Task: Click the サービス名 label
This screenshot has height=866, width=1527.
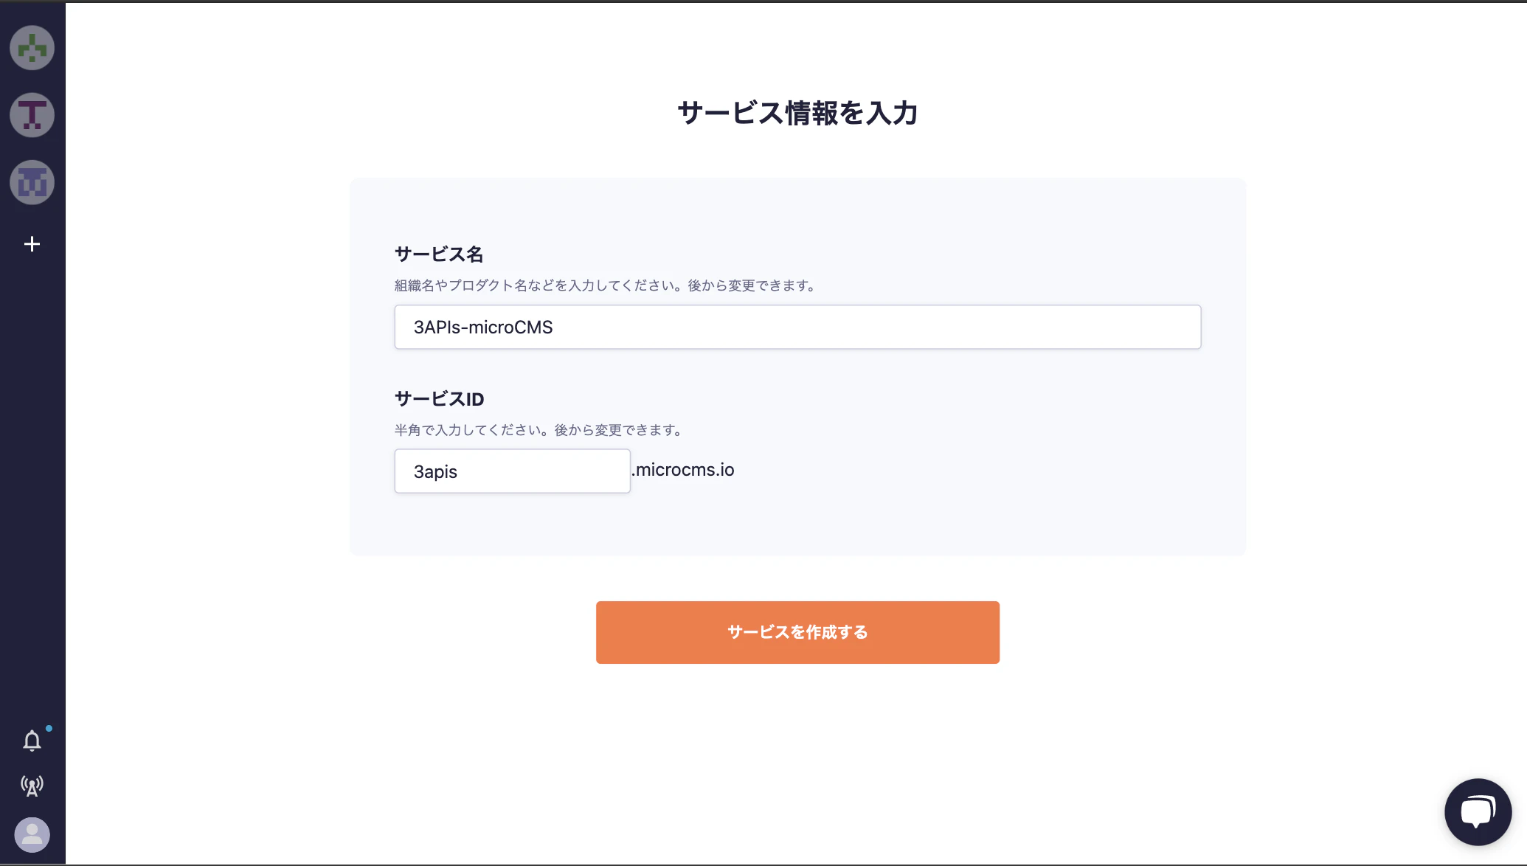Action: pos(439,254)
